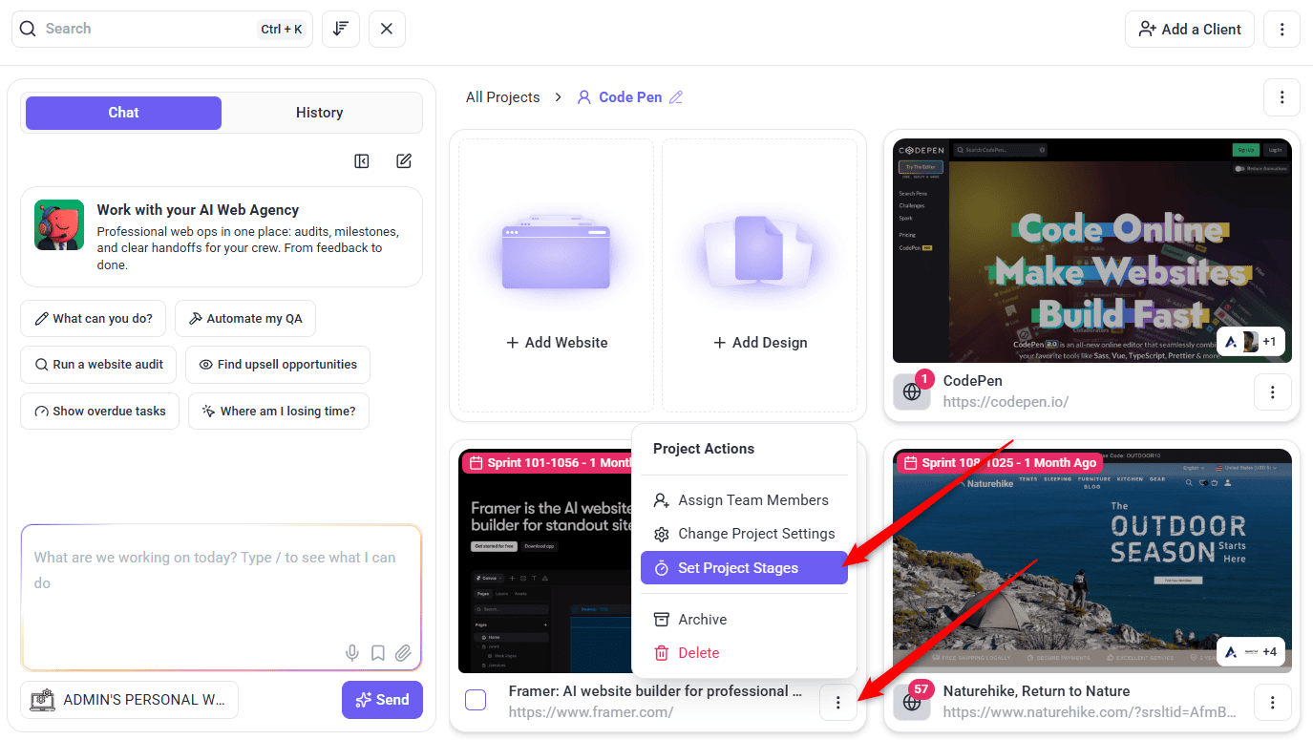Attach a file with the paperclip icon
This screenshot has height=740, width=1313.
pos(403,653)
